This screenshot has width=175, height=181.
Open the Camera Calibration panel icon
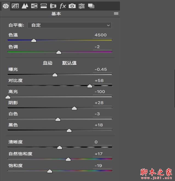click(72, 6)
